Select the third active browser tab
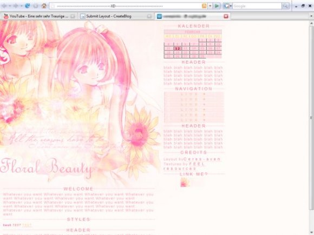 [192, 16]
